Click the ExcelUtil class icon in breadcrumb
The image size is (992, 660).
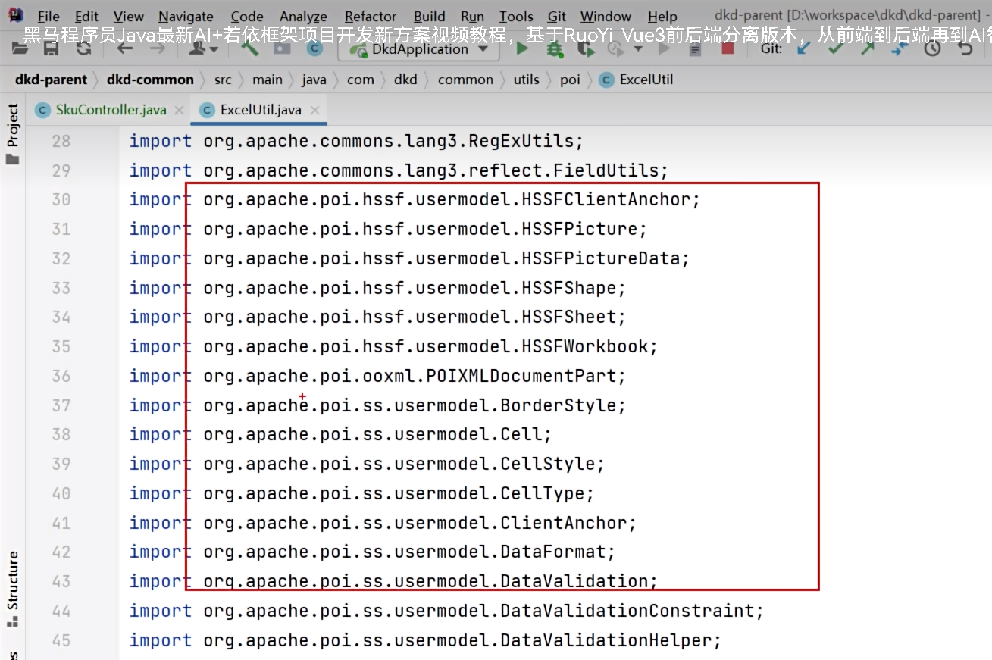(x=606, y=80)
